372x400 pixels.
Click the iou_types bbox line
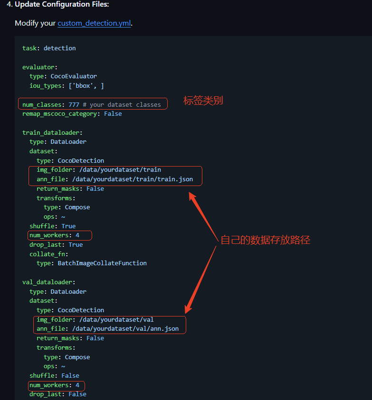click(x=67, y=86)
